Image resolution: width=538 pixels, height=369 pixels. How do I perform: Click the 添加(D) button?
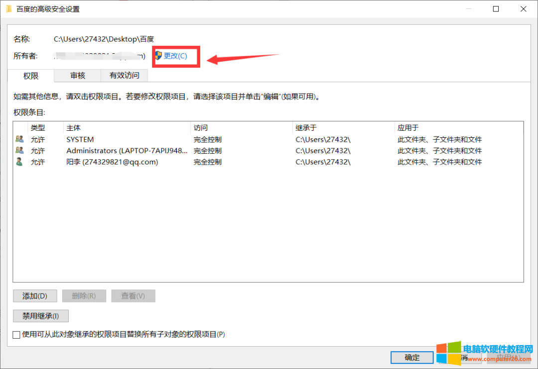pyautogui.click(x=35, y=296)
